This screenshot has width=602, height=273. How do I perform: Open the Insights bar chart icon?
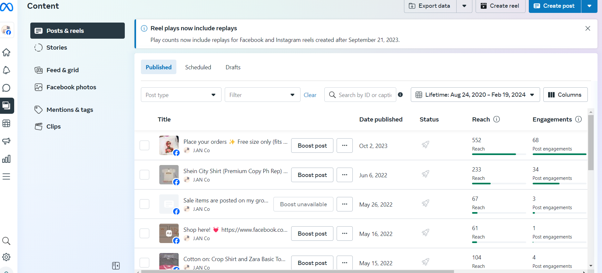(6, 159)
